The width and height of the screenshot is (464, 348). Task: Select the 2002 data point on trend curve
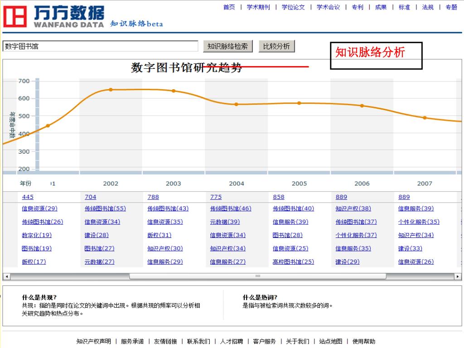click(111, 90)
